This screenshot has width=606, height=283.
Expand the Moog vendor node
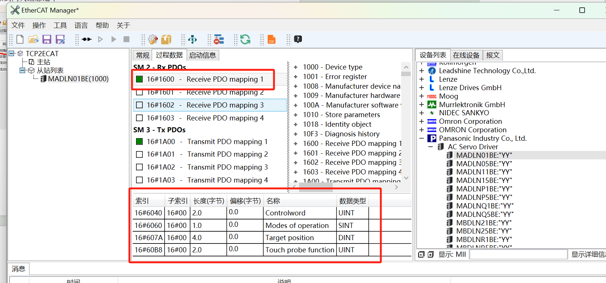pos(422,96)
